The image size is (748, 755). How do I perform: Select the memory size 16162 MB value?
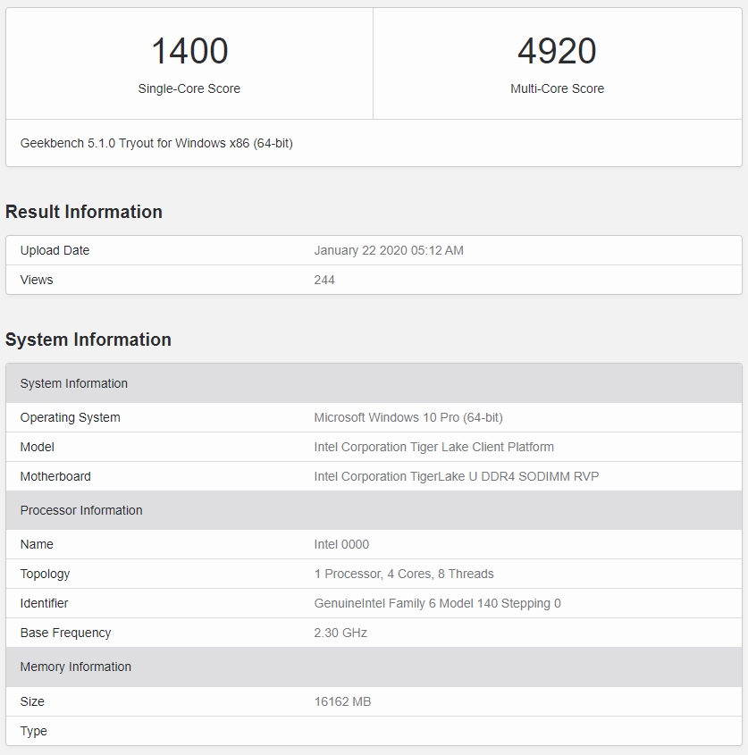(342, 701)
